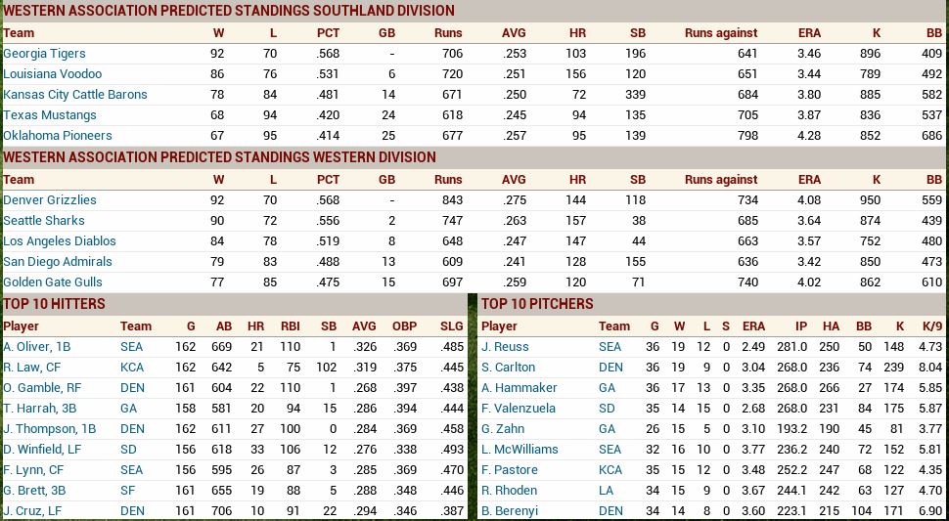The height and width of the screenshot is (521, 949).
Task: View S. Carlton pitcher page
Action: click(x=508, y=368)
